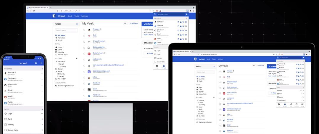Tick the Chase Freedom checkbox on the desktop monitor
The height and width of the screenshot is (134, 319).
click(x=84, y=42)
